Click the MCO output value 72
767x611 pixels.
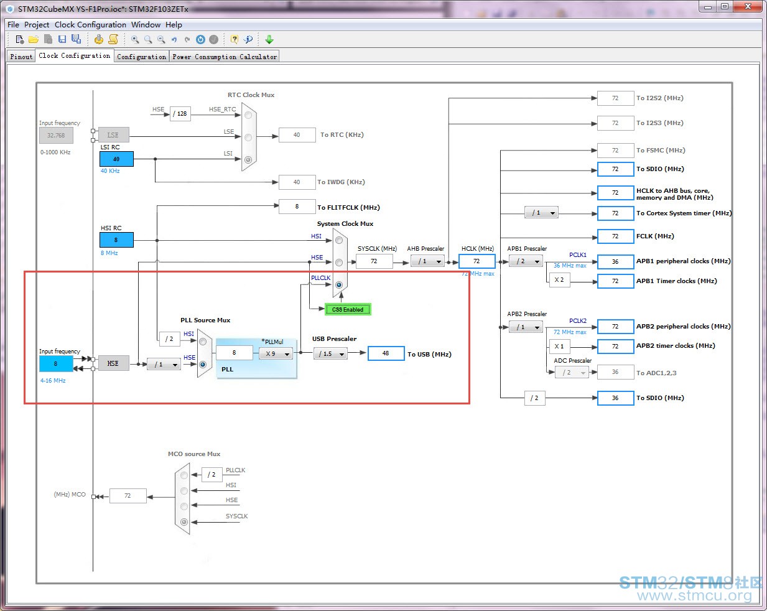coord(128,496)
